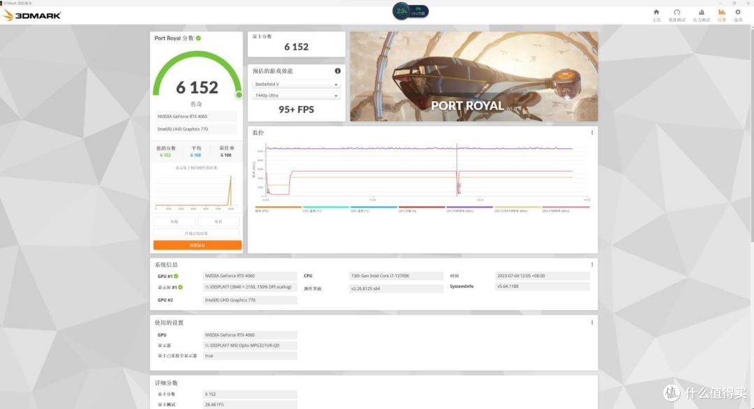Click the Port Royal banner image
The image size is (754, 409).
473,76
